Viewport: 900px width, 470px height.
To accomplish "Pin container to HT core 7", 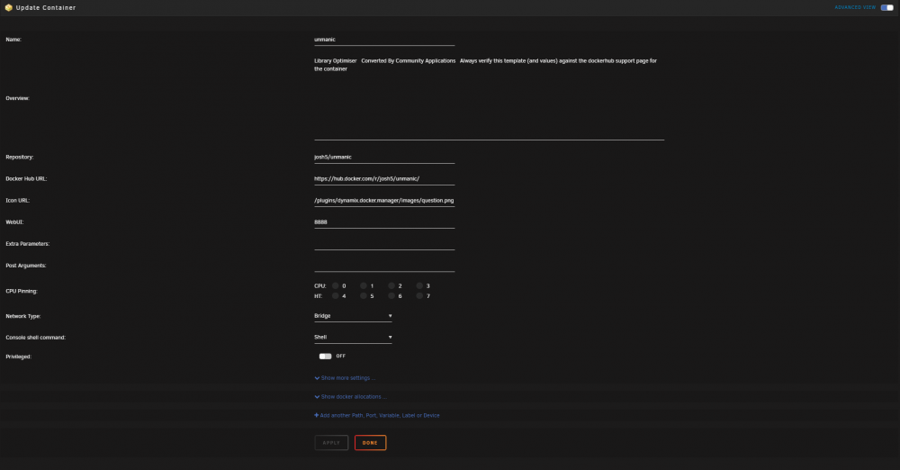I will tap(419, 296).
